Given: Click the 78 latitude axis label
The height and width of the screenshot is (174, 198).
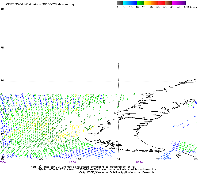Looking at the screenshot, I should 2,47.
